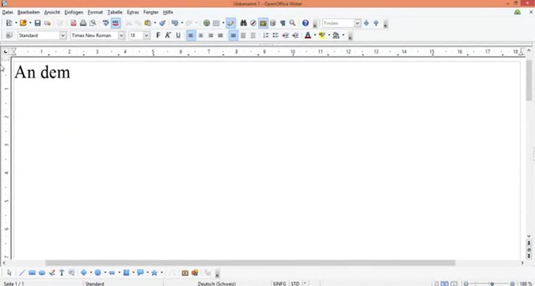Insert a hyperlink using the globe icon

(207, 23)
